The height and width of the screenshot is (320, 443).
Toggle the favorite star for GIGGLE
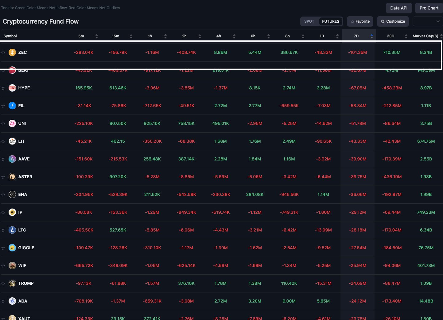pos(3,248)
